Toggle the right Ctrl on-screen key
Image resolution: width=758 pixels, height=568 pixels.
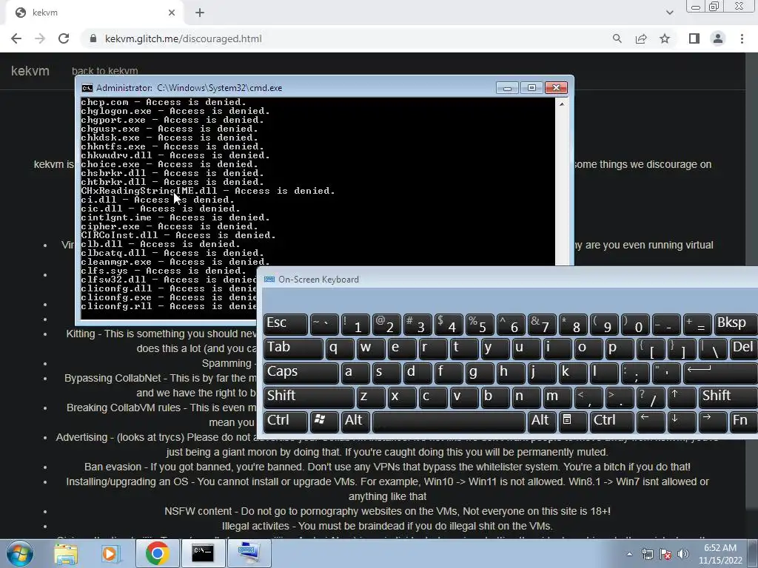coord(612,421)
